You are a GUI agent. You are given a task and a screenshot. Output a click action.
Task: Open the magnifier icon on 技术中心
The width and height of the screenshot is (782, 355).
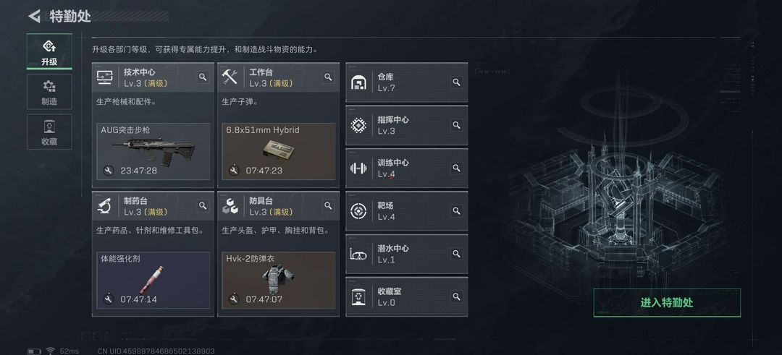click(x=203, y=77)
